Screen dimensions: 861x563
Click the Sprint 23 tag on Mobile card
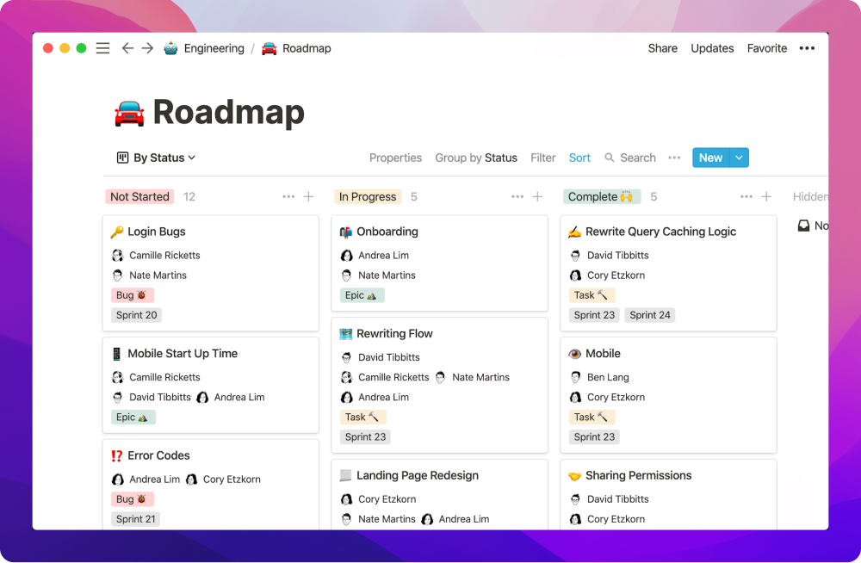(594, 437)
